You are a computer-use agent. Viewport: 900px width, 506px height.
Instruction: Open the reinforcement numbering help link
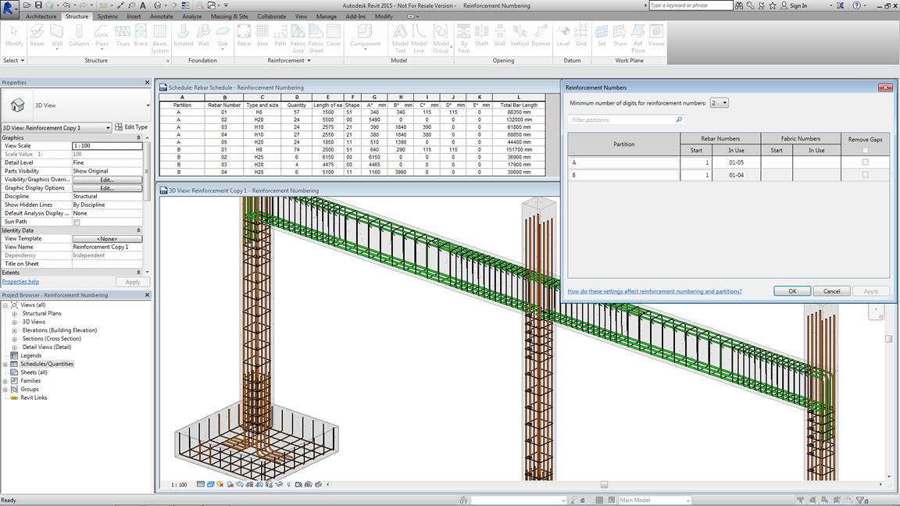coord(655,291)
